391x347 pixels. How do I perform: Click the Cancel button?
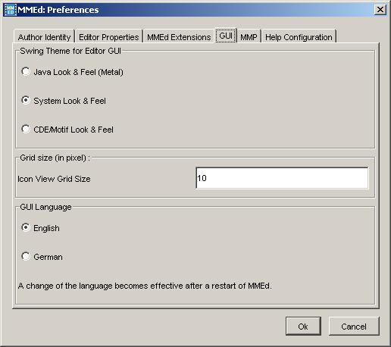pos(354,327)
